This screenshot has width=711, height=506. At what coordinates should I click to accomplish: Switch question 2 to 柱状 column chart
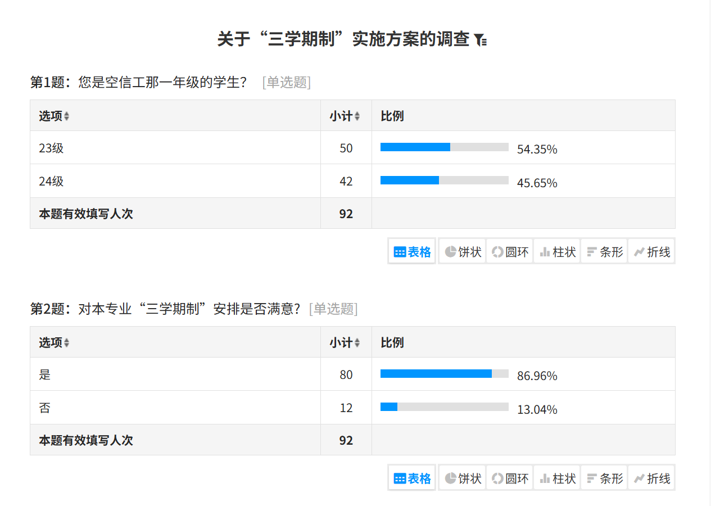pyautogui.click(x=557, y=478)
